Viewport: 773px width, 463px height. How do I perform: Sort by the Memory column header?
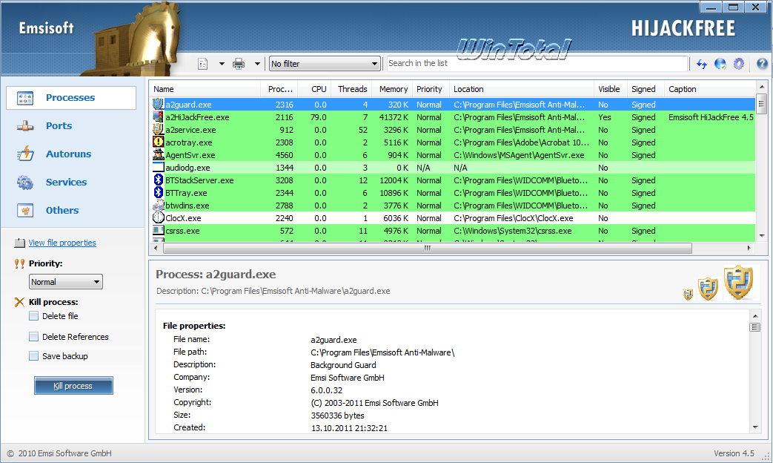pyautogui.click(x=392, y=89)
